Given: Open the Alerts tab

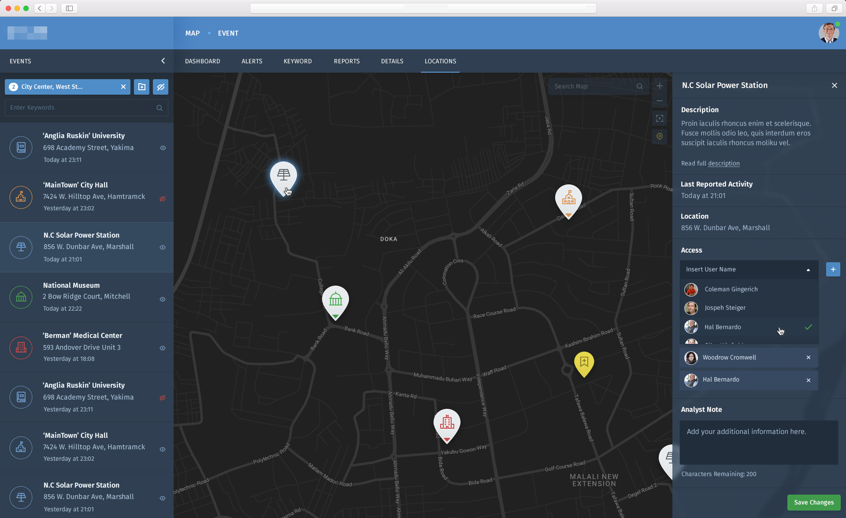Looking at the screenshot, I should pyautogui.click(x=252, y=61).
